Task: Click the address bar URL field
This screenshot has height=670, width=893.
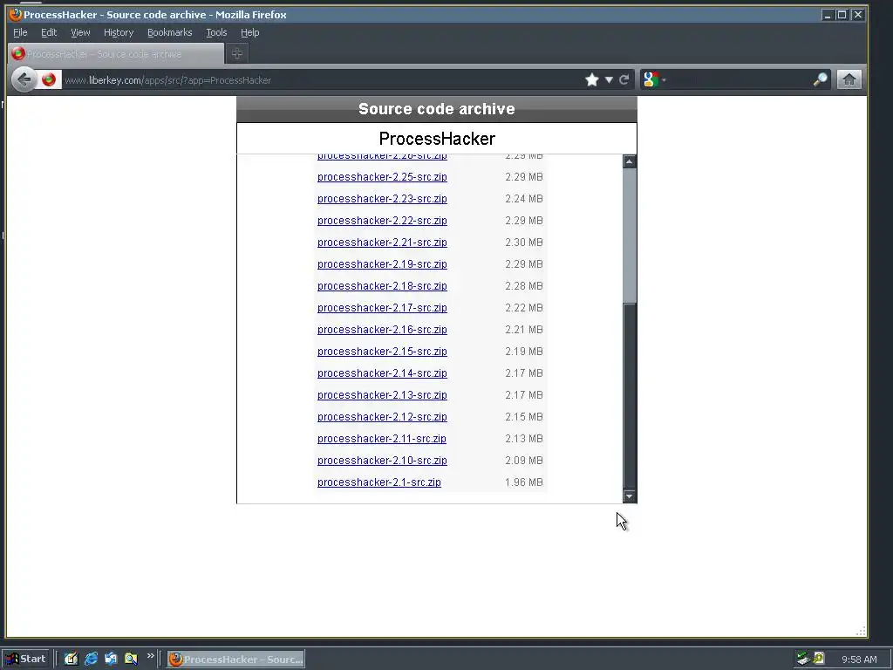Action: point(322,80)
